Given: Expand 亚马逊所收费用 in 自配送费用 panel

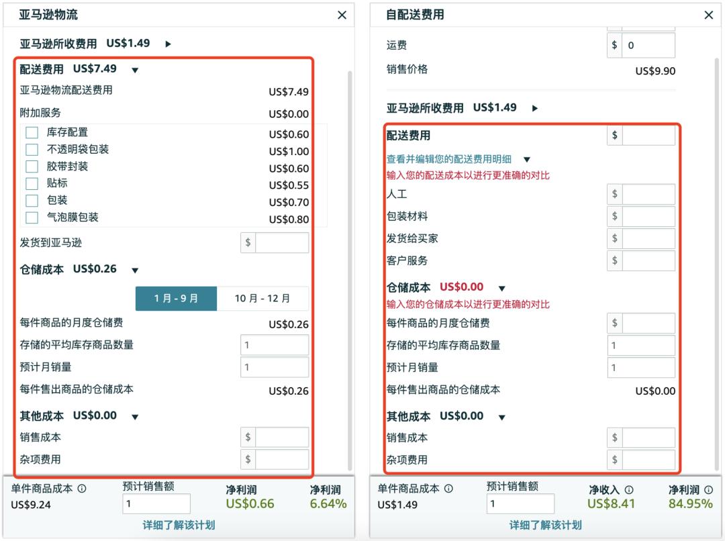Looking at the screenshot, I should tap(535, 108).
